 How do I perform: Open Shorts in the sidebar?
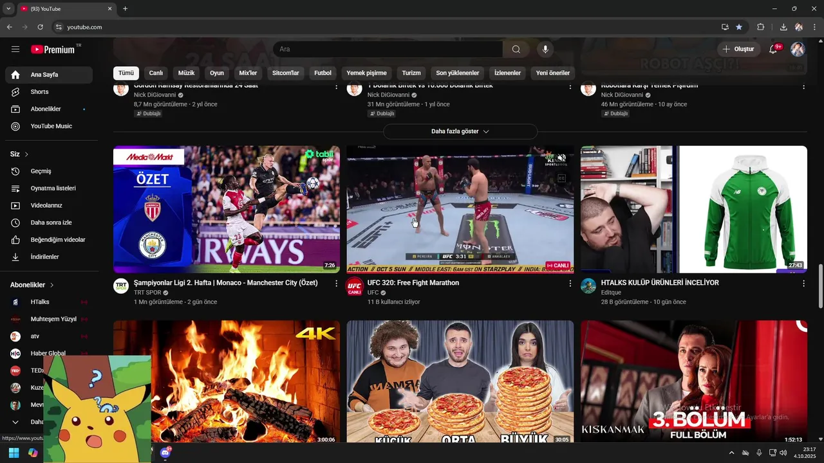[x=49, y=92]
